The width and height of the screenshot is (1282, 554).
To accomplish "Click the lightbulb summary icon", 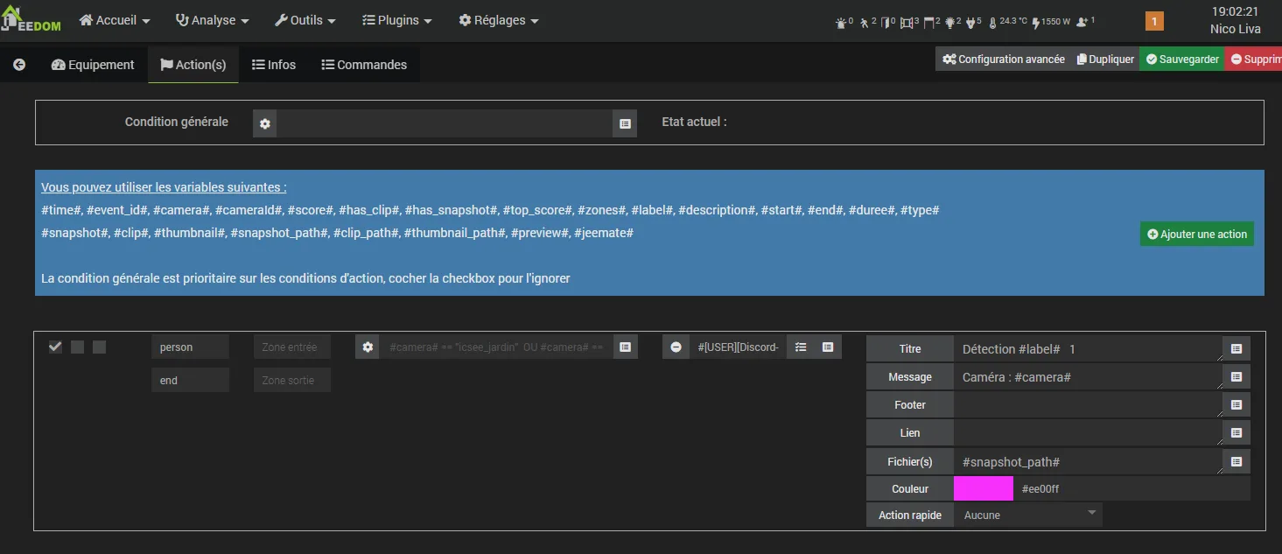I will click(950, 21).
